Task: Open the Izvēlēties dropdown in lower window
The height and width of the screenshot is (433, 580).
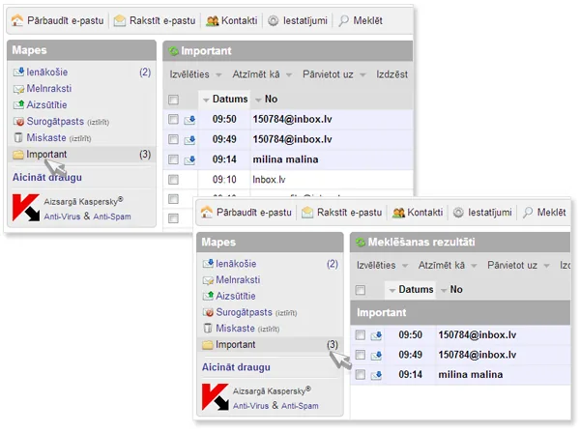Action: (x=382, y=266)
